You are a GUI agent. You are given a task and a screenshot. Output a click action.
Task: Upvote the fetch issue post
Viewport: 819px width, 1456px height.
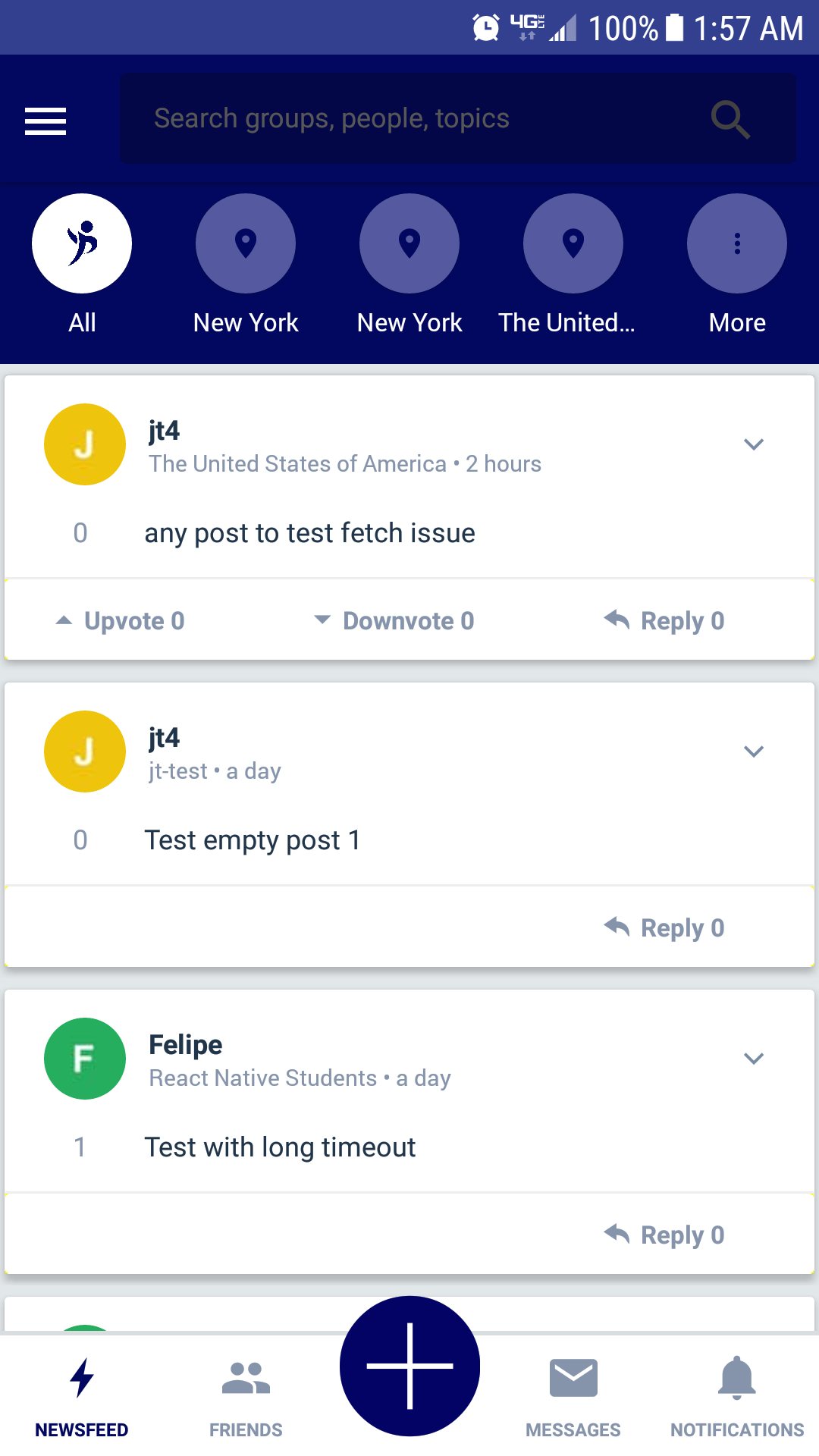pyautogui.click(x=121, y=621)
